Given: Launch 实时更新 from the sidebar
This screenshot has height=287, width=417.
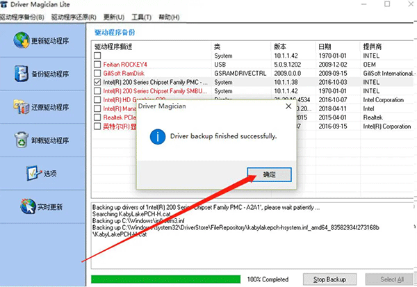Looking at the screenshot, I should tap(42, 206).
